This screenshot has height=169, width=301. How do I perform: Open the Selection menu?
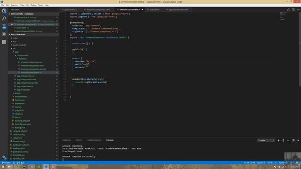click(15, 5)
